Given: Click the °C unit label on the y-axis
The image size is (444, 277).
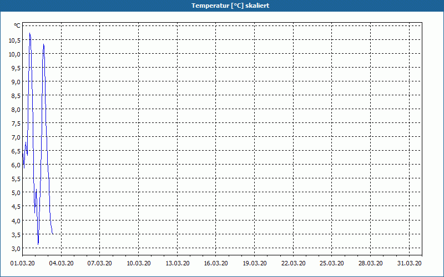Looking at the screenshot, I should tap(17, 25).
